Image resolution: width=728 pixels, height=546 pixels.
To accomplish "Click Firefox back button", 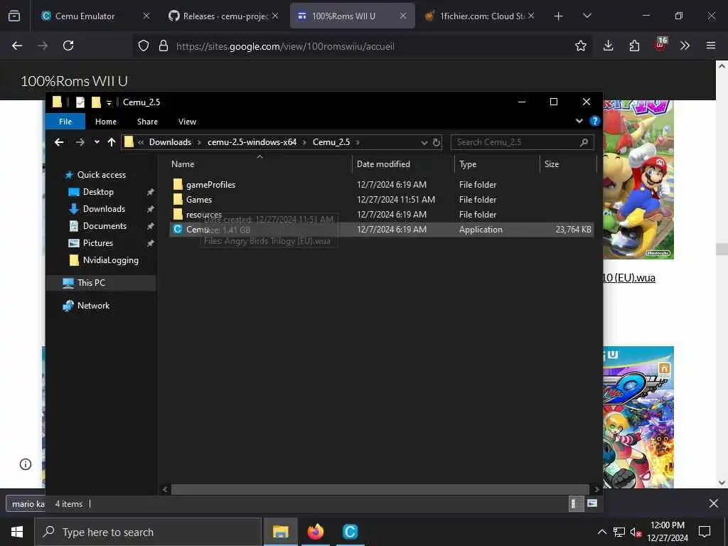I will tap(17, 45).
